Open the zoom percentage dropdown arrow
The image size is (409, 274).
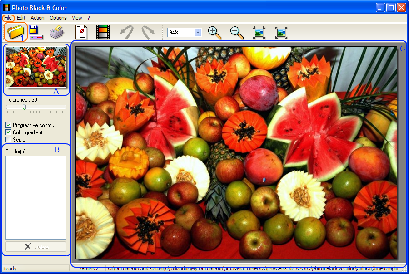click(198, 33)
